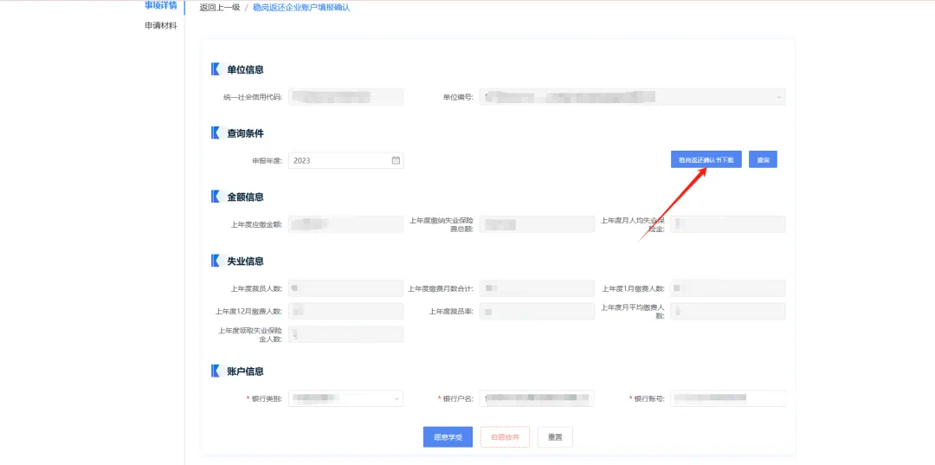Click the 查询条件 section marker icon
The width and height of the screenshot is (935, 465).
(x=216, y=133)
